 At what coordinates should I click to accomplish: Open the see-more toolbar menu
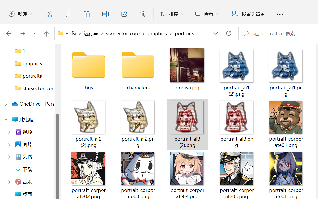[280, 14]
